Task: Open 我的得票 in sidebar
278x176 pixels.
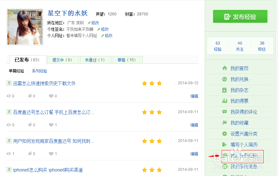Action: 239,101
